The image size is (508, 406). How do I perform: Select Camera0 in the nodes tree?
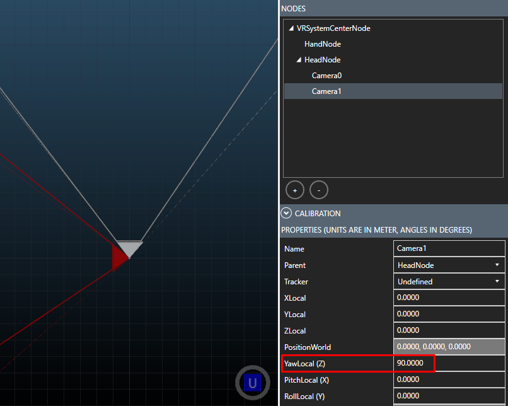(326, 76)
